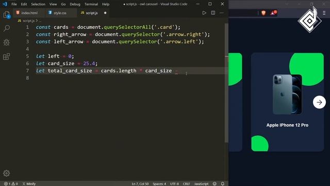
Task: Open the Help menu
Action: click(106, 4)
